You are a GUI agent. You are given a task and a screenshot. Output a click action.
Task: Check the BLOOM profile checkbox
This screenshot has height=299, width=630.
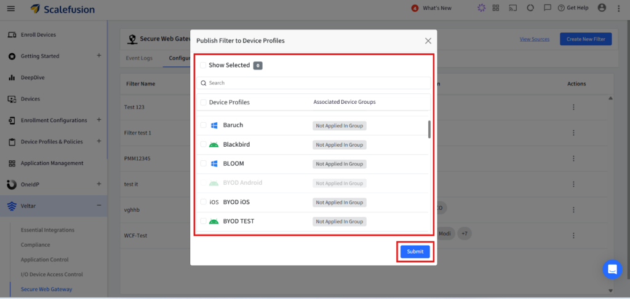[x=203, y=163]
